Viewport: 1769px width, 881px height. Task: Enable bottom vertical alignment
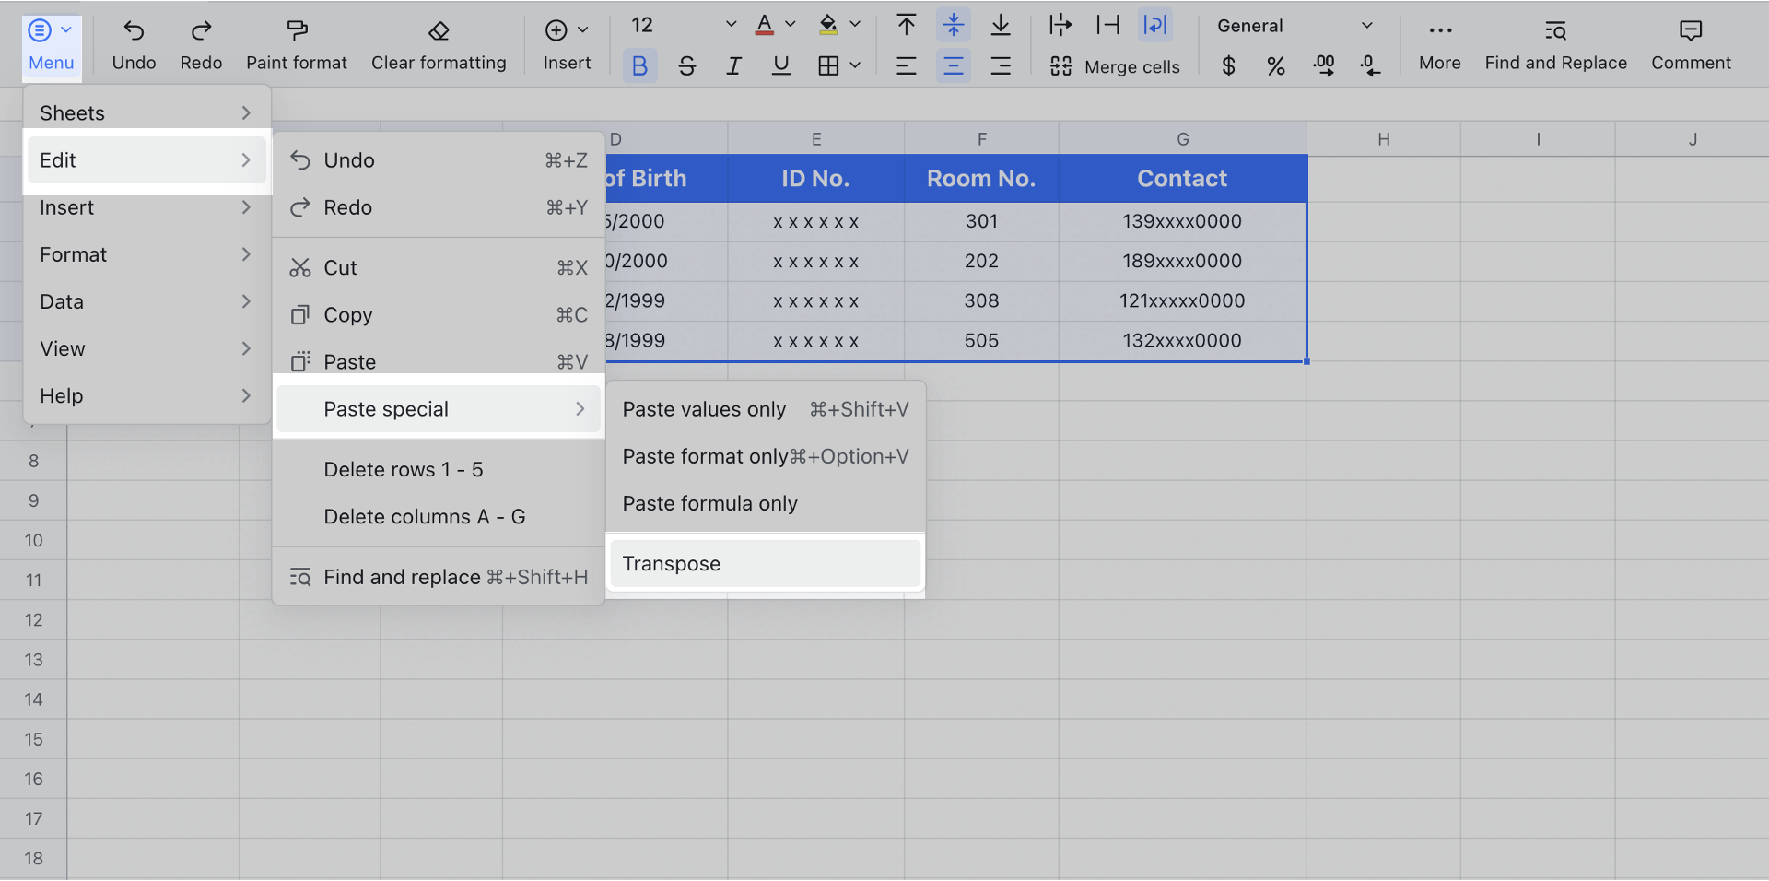(x=1001, y=25)
